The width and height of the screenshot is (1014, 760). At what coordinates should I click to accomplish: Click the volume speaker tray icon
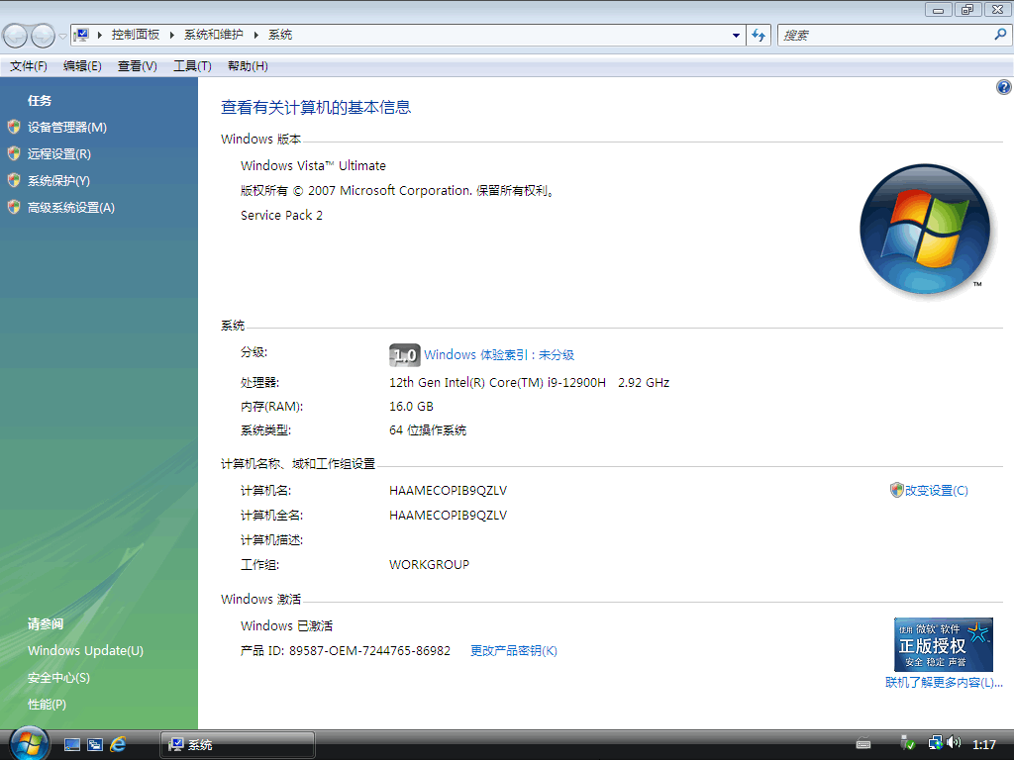954,742
